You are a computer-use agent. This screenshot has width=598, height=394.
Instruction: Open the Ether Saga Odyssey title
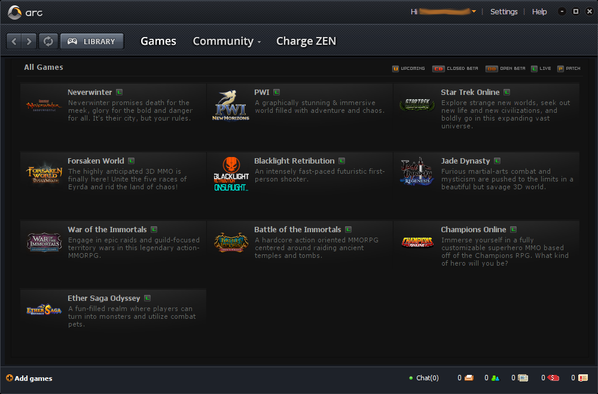[x=103, y=298]
